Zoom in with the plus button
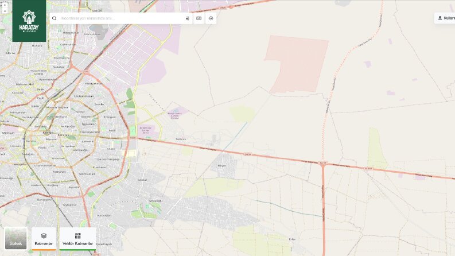 point(5,5)
